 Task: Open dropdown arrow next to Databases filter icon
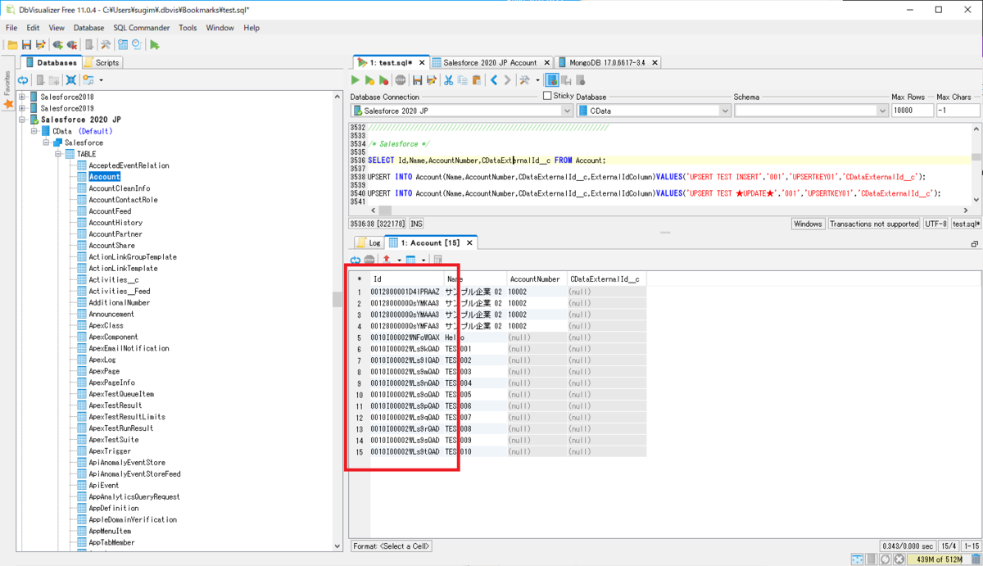(x=101, y=80)
